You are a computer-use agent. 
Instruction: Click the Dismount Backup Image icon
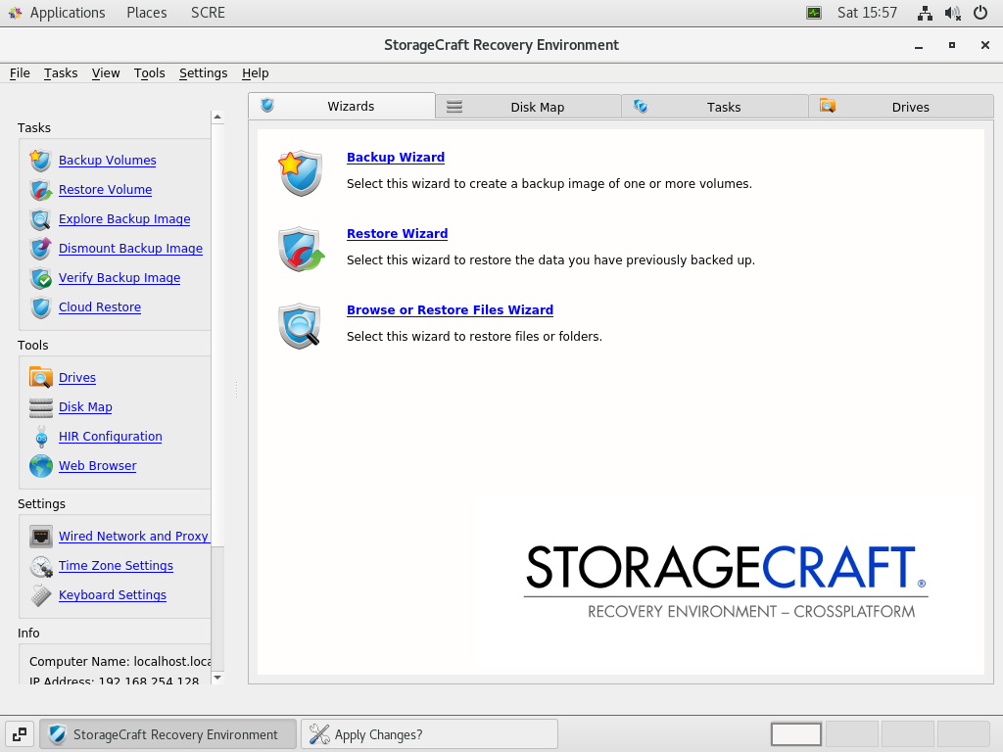coord(40,248)
